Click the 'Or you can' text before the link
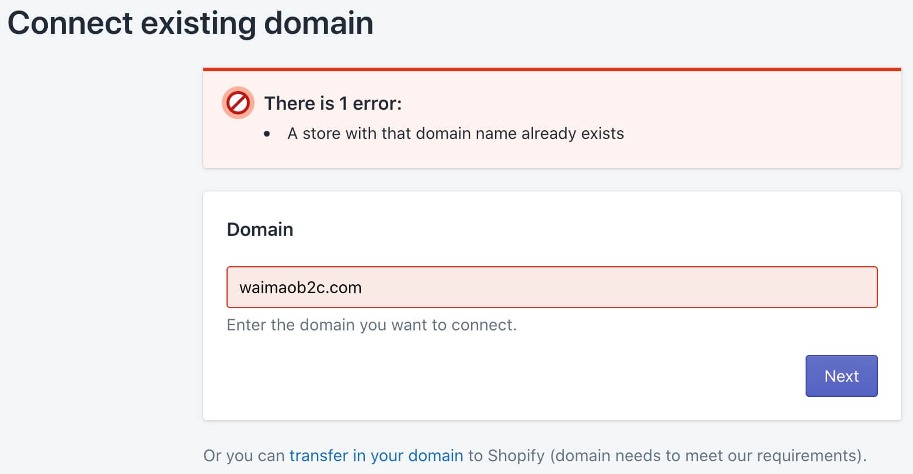Screen dimensions: 913x474 (x=244, y=455)
